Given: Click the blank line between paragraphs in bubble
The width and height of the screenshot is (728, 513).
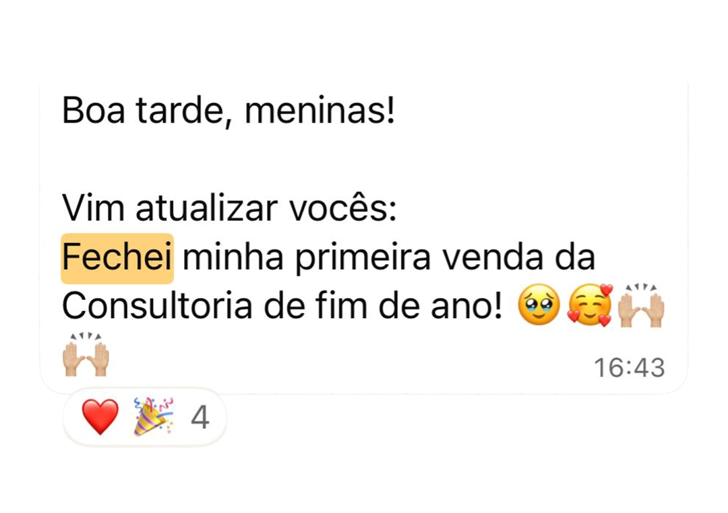Looking at the screenshot, I should tap(363, 160).
